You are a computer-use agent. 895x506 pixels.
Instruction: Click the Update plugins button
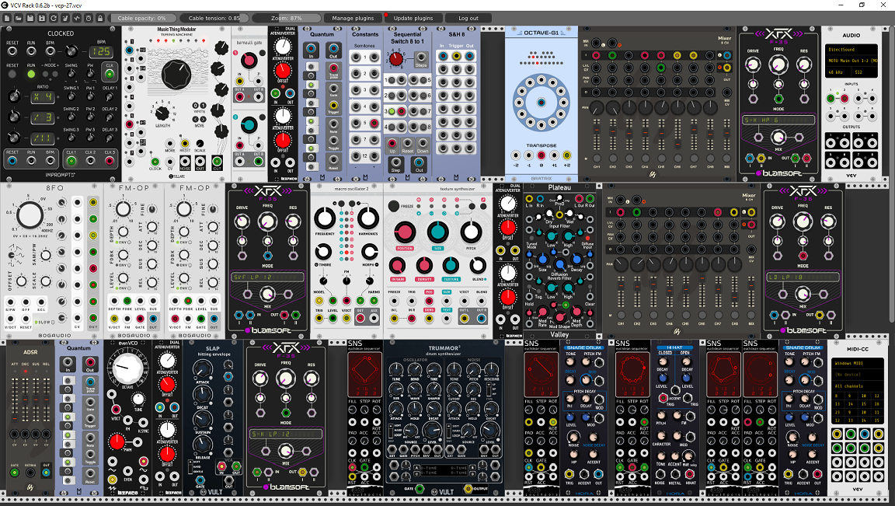413,19
